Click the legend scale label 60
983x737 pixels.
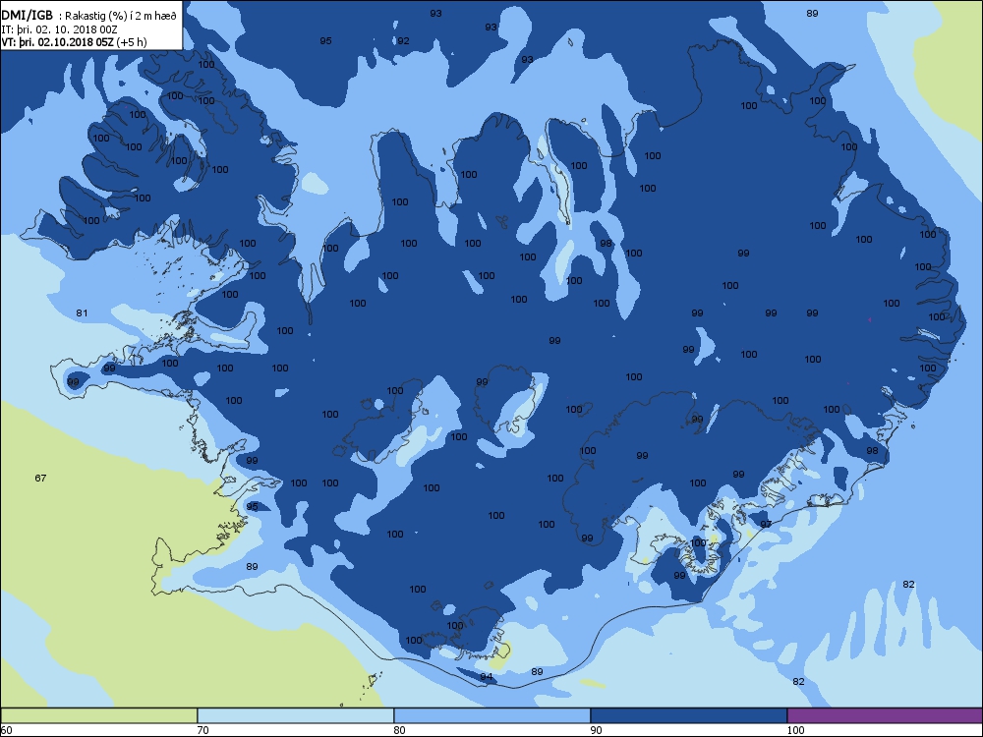point(6,730)
